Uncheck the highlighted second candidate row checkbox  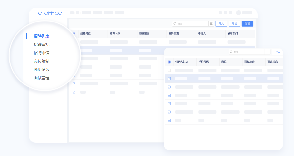point(169,79)
